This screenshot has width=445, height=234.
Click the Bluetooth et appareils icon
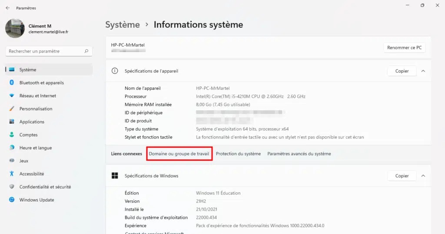pyautogui.click(x=12, y=82)
